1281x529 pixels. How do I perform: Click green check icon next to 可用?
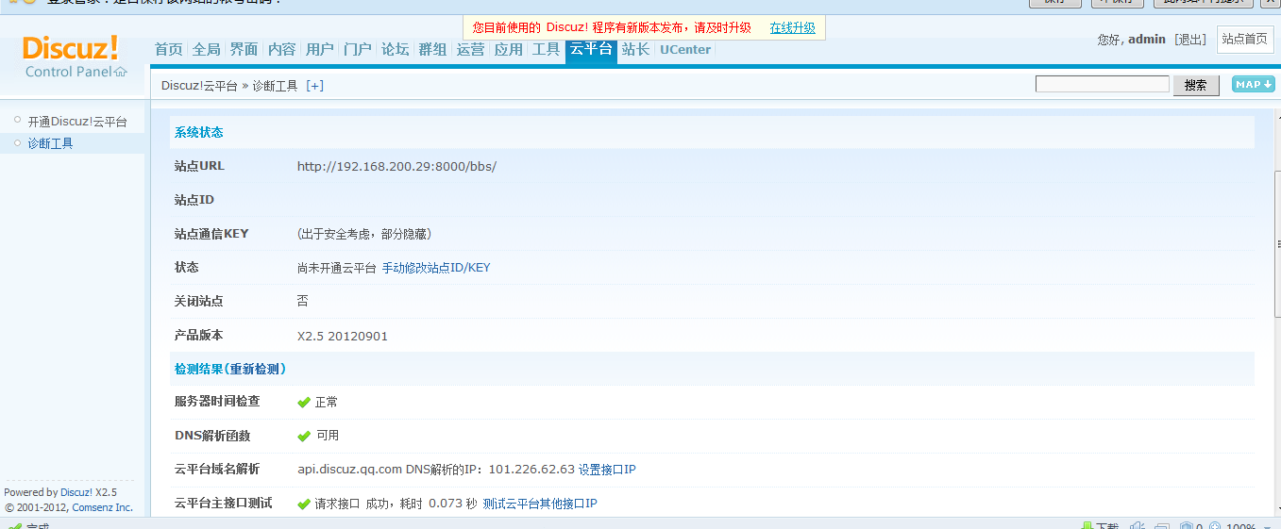click(x=304, y=437)
